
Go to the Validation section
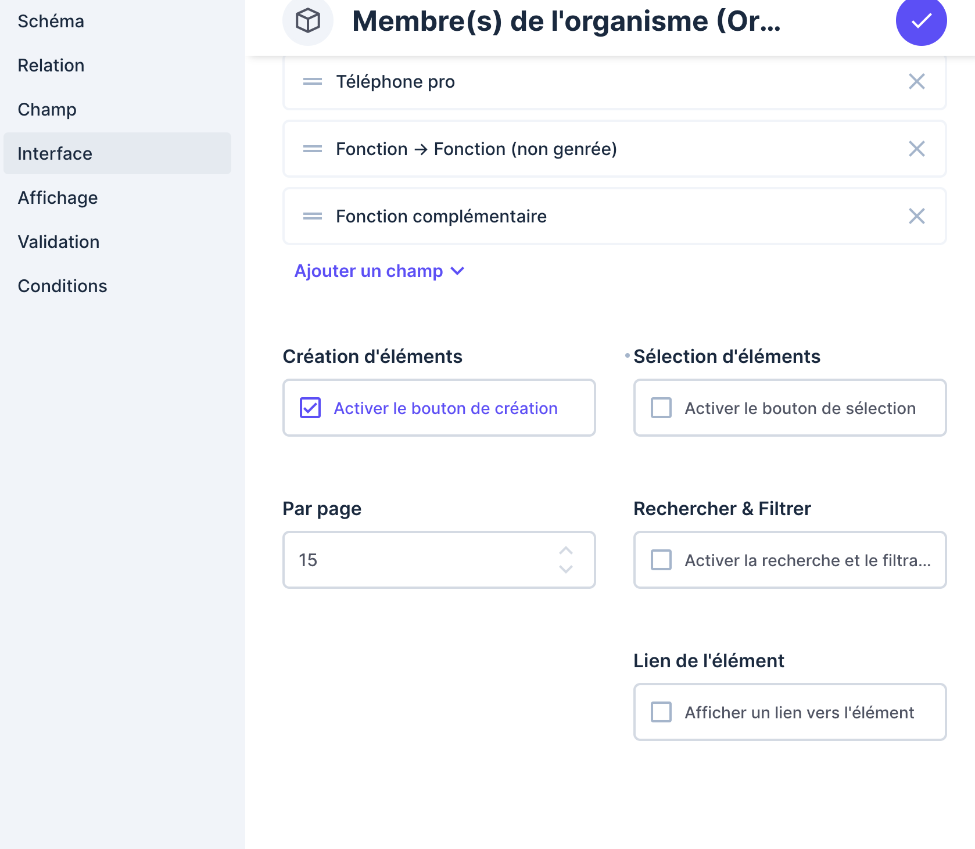[x=59, y=242]
